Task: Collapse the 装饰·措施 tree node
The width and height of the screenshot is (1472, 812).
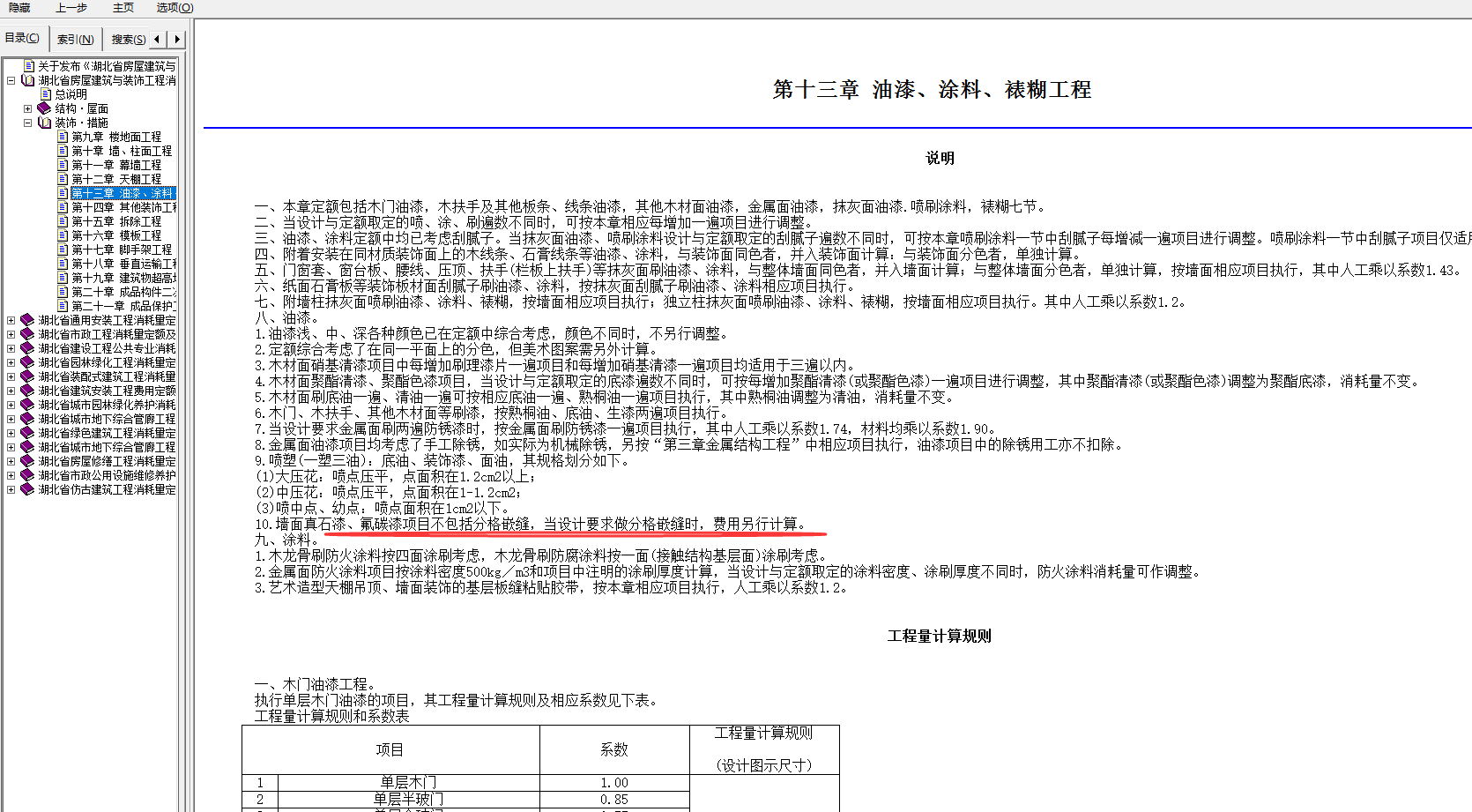Action: pos(27,123)
